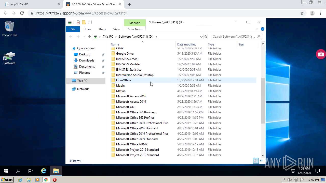Click the search magnifier icon in Explorer

(259, 37)
